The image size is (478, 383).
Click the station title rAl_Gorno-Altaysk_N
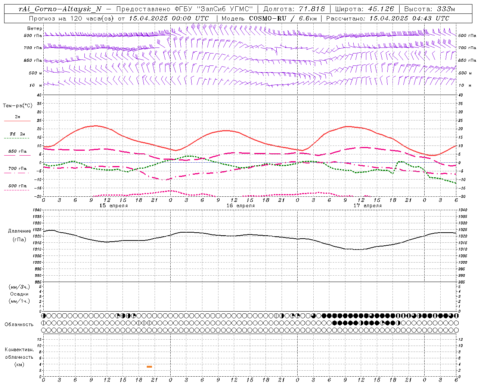pyautogui.click(x=60, y=9)
